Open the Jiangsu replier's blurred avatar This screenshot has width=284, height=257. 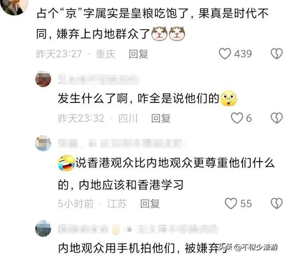[43, 143]
